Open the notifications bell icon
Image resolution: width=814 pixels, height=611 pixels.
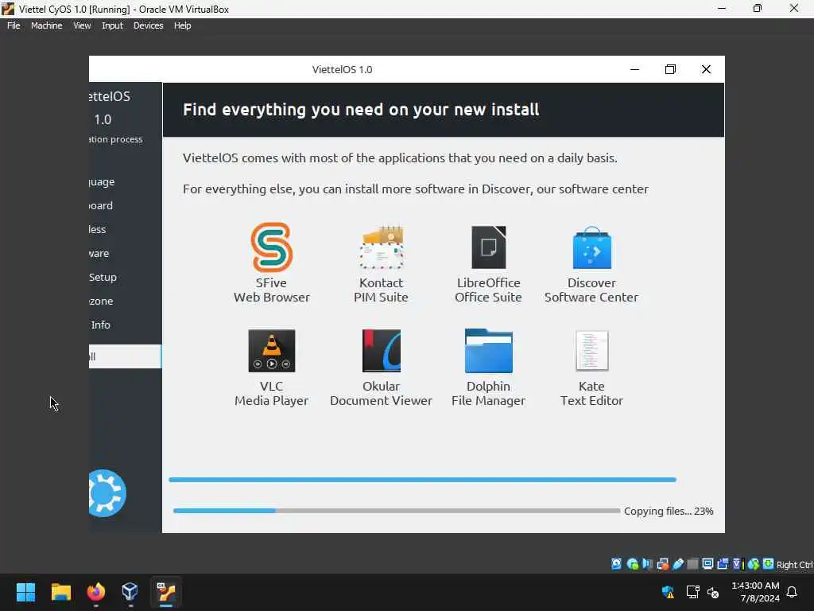[x=793, y=592]
